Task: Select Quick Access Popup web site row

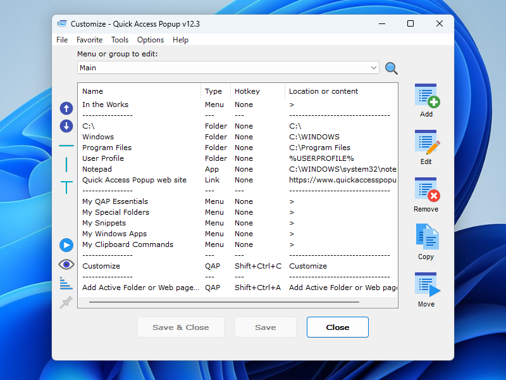Action: tap(238, 180)
